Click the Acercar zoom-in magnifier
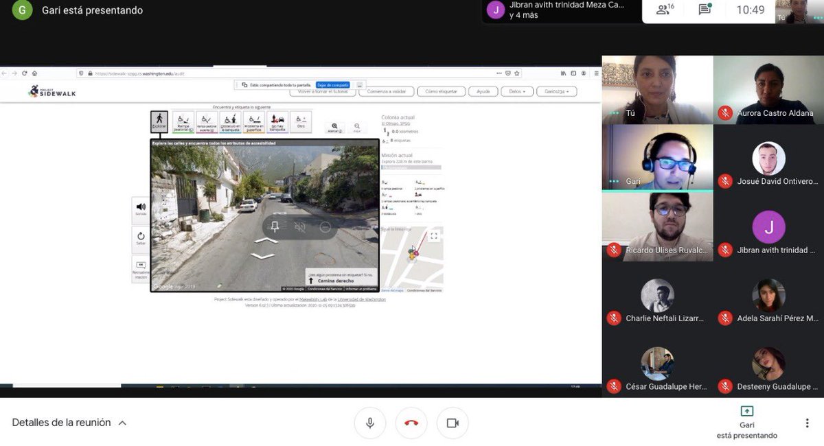This screenshot has height=446, width=824. tap(334, 128)
